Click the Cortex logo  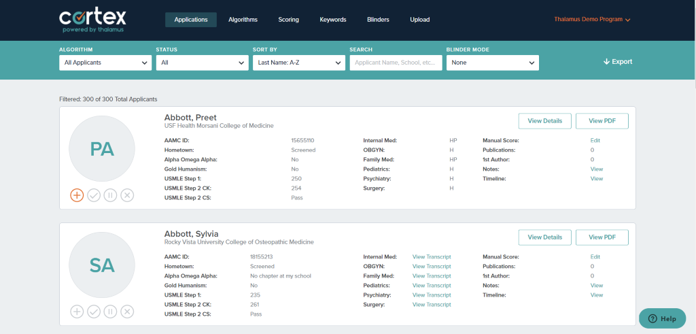point(92,20)
